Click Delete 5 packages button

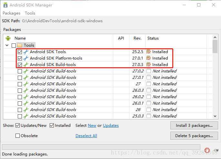coord(194,136)
